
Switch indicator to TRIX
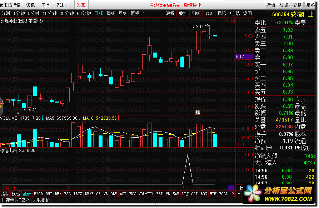pos(78,194)
